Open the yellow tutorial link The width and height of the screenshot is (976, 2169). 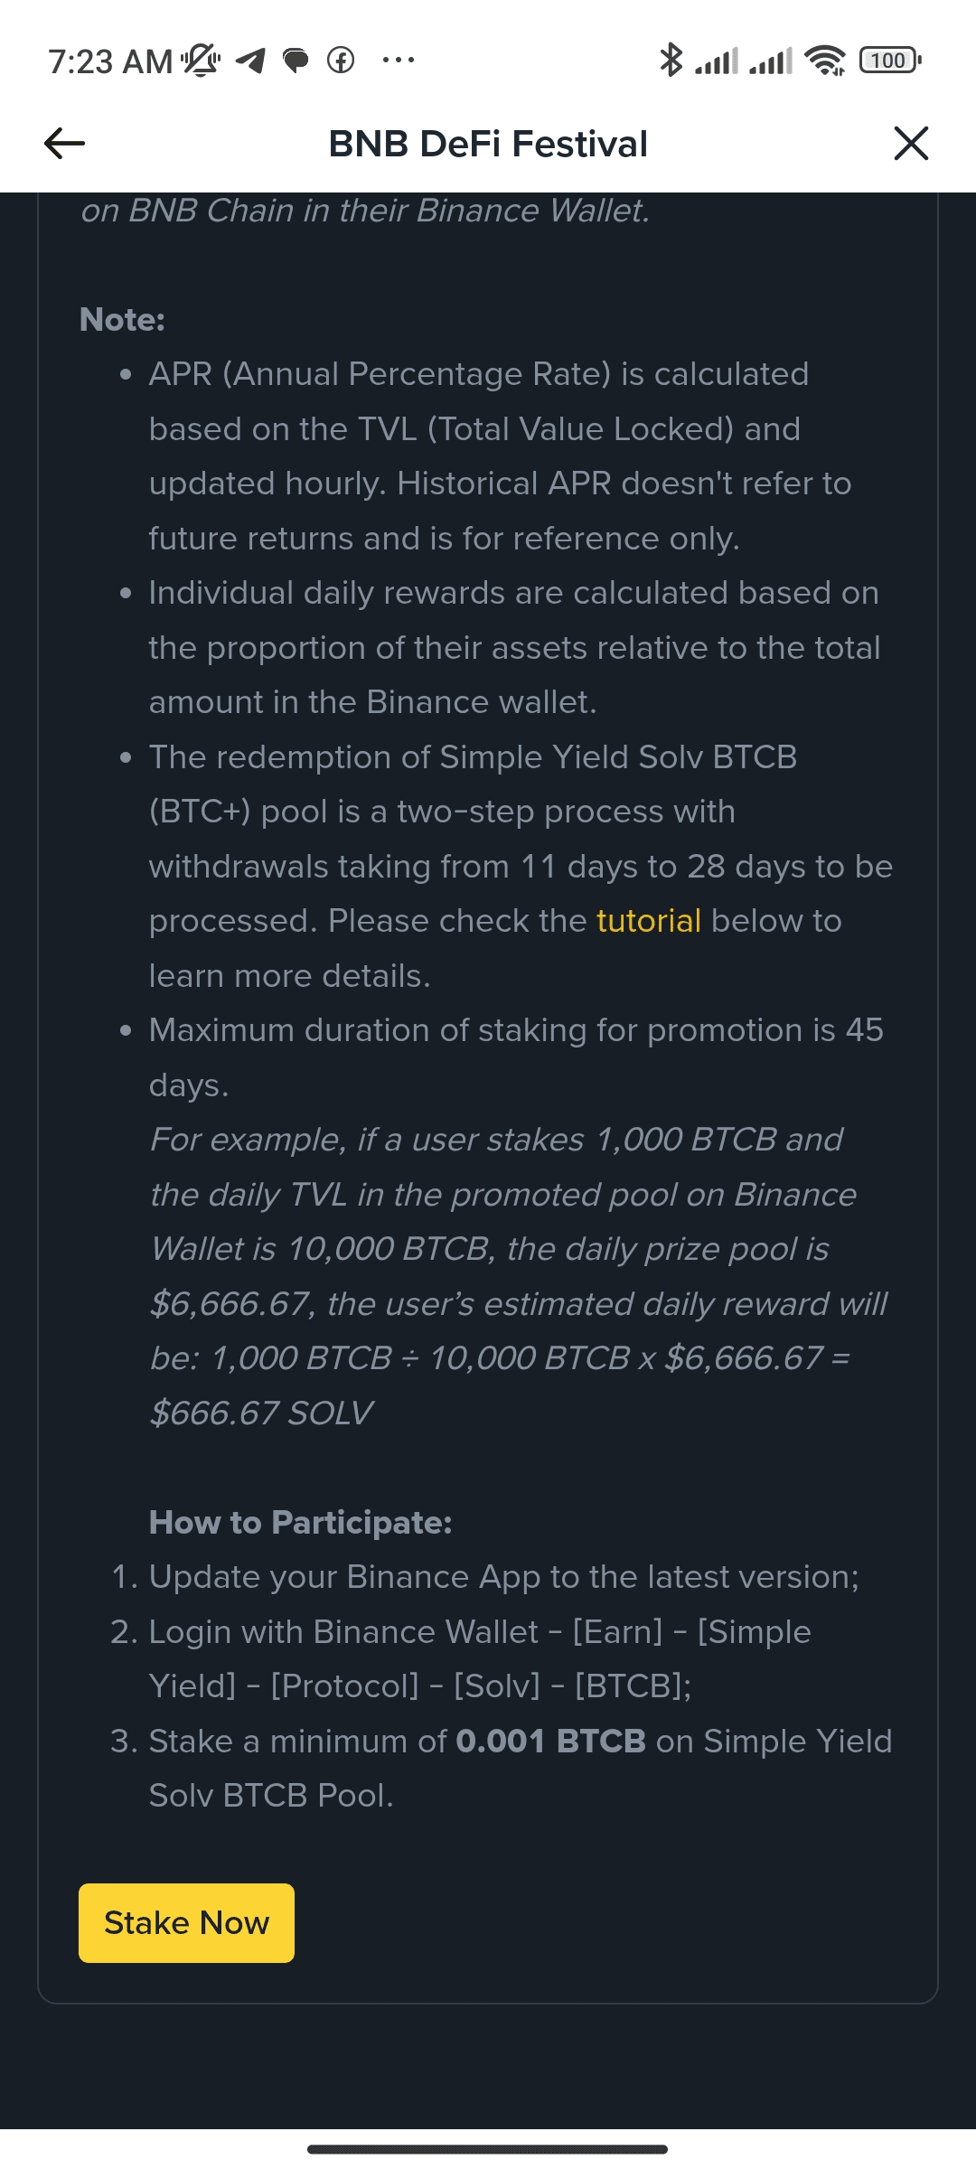click(649, 921)
